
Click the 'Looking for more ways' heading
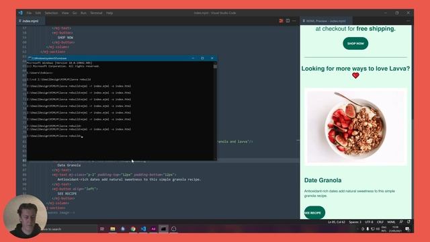coord(355,69)
